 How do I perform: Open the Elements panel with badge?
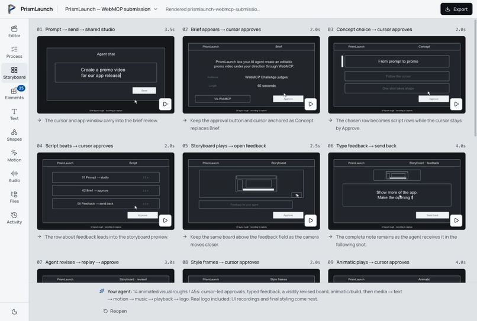pos(14,93)
